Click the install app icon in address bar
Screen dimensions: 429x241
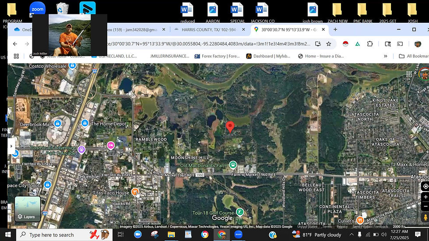318,44
